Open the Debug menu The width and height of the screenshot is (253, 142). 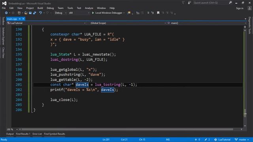click(x=50, y=8)
